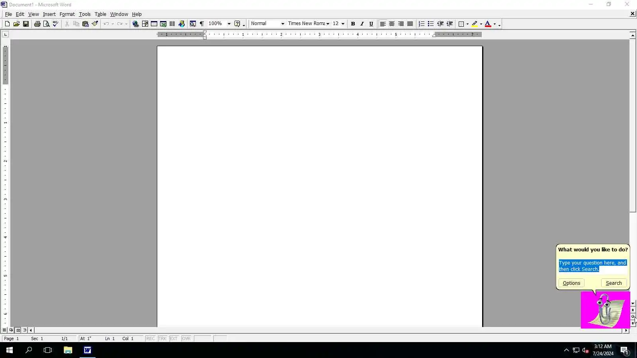The width and height of the screenshot is (637, 358).
Task: Click the Assistant's Options button
Action: [x=571, y=283]
